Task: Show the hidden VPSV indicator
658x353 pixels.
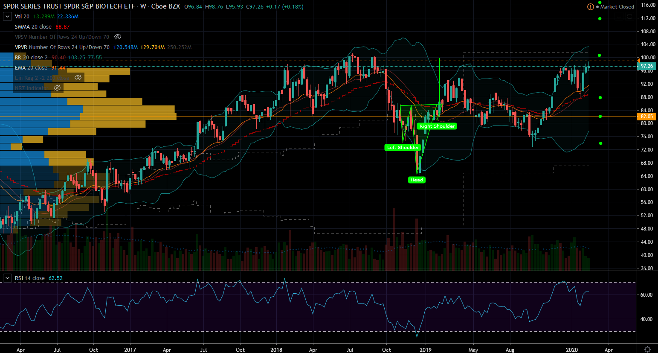Action: coord(118,37)
